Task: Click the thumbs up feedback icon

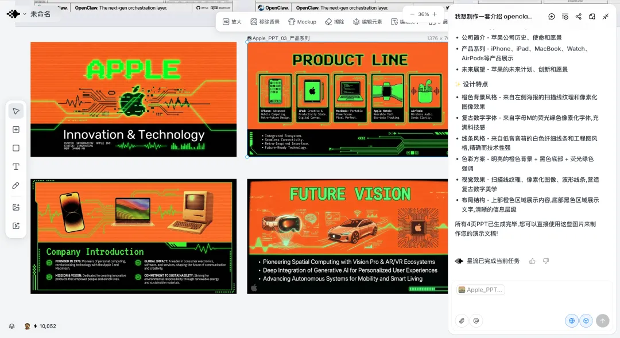Action: coord(532,261)
